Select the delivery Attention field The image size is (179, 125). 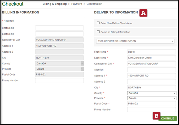coord(151,70)
